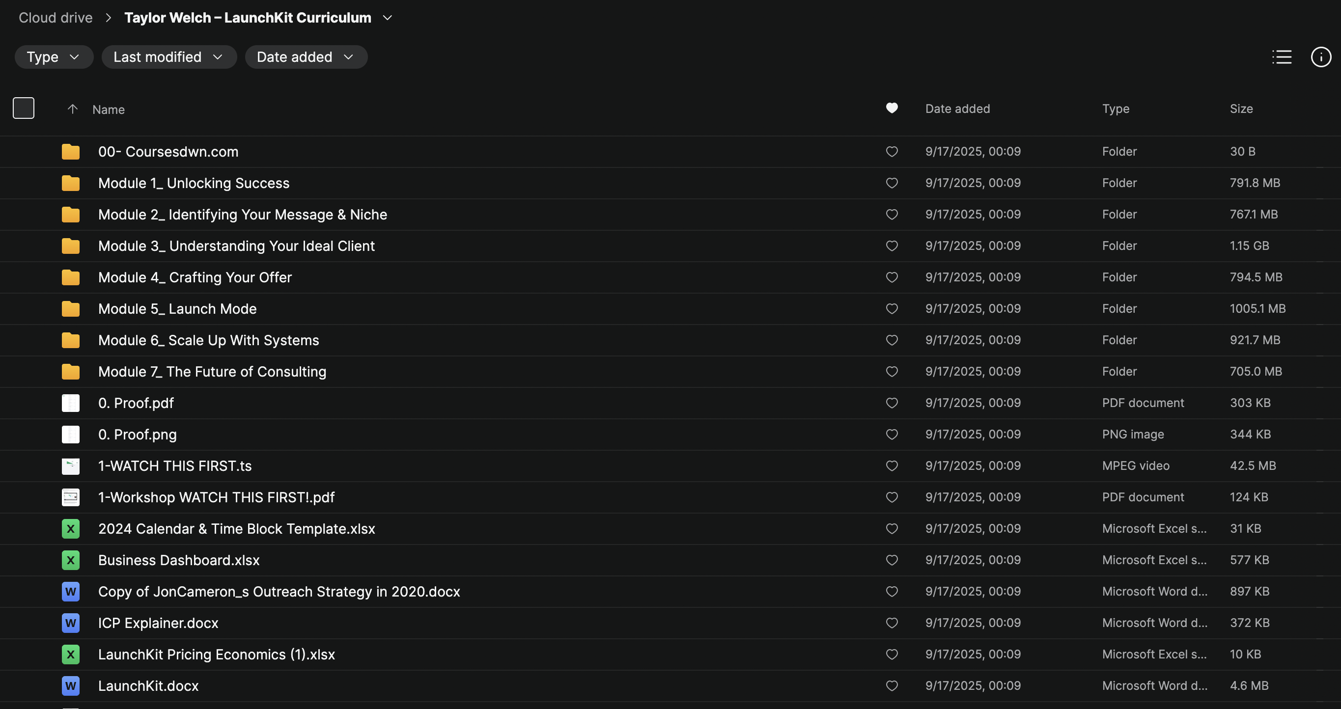Toggle favorite heart for LaunchKit.docx
The height and width of the screenshot is (709, 1341).
(x=891, y=685)
